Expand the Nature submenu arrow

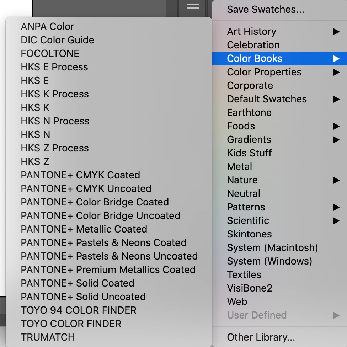(x=336, y=180)
